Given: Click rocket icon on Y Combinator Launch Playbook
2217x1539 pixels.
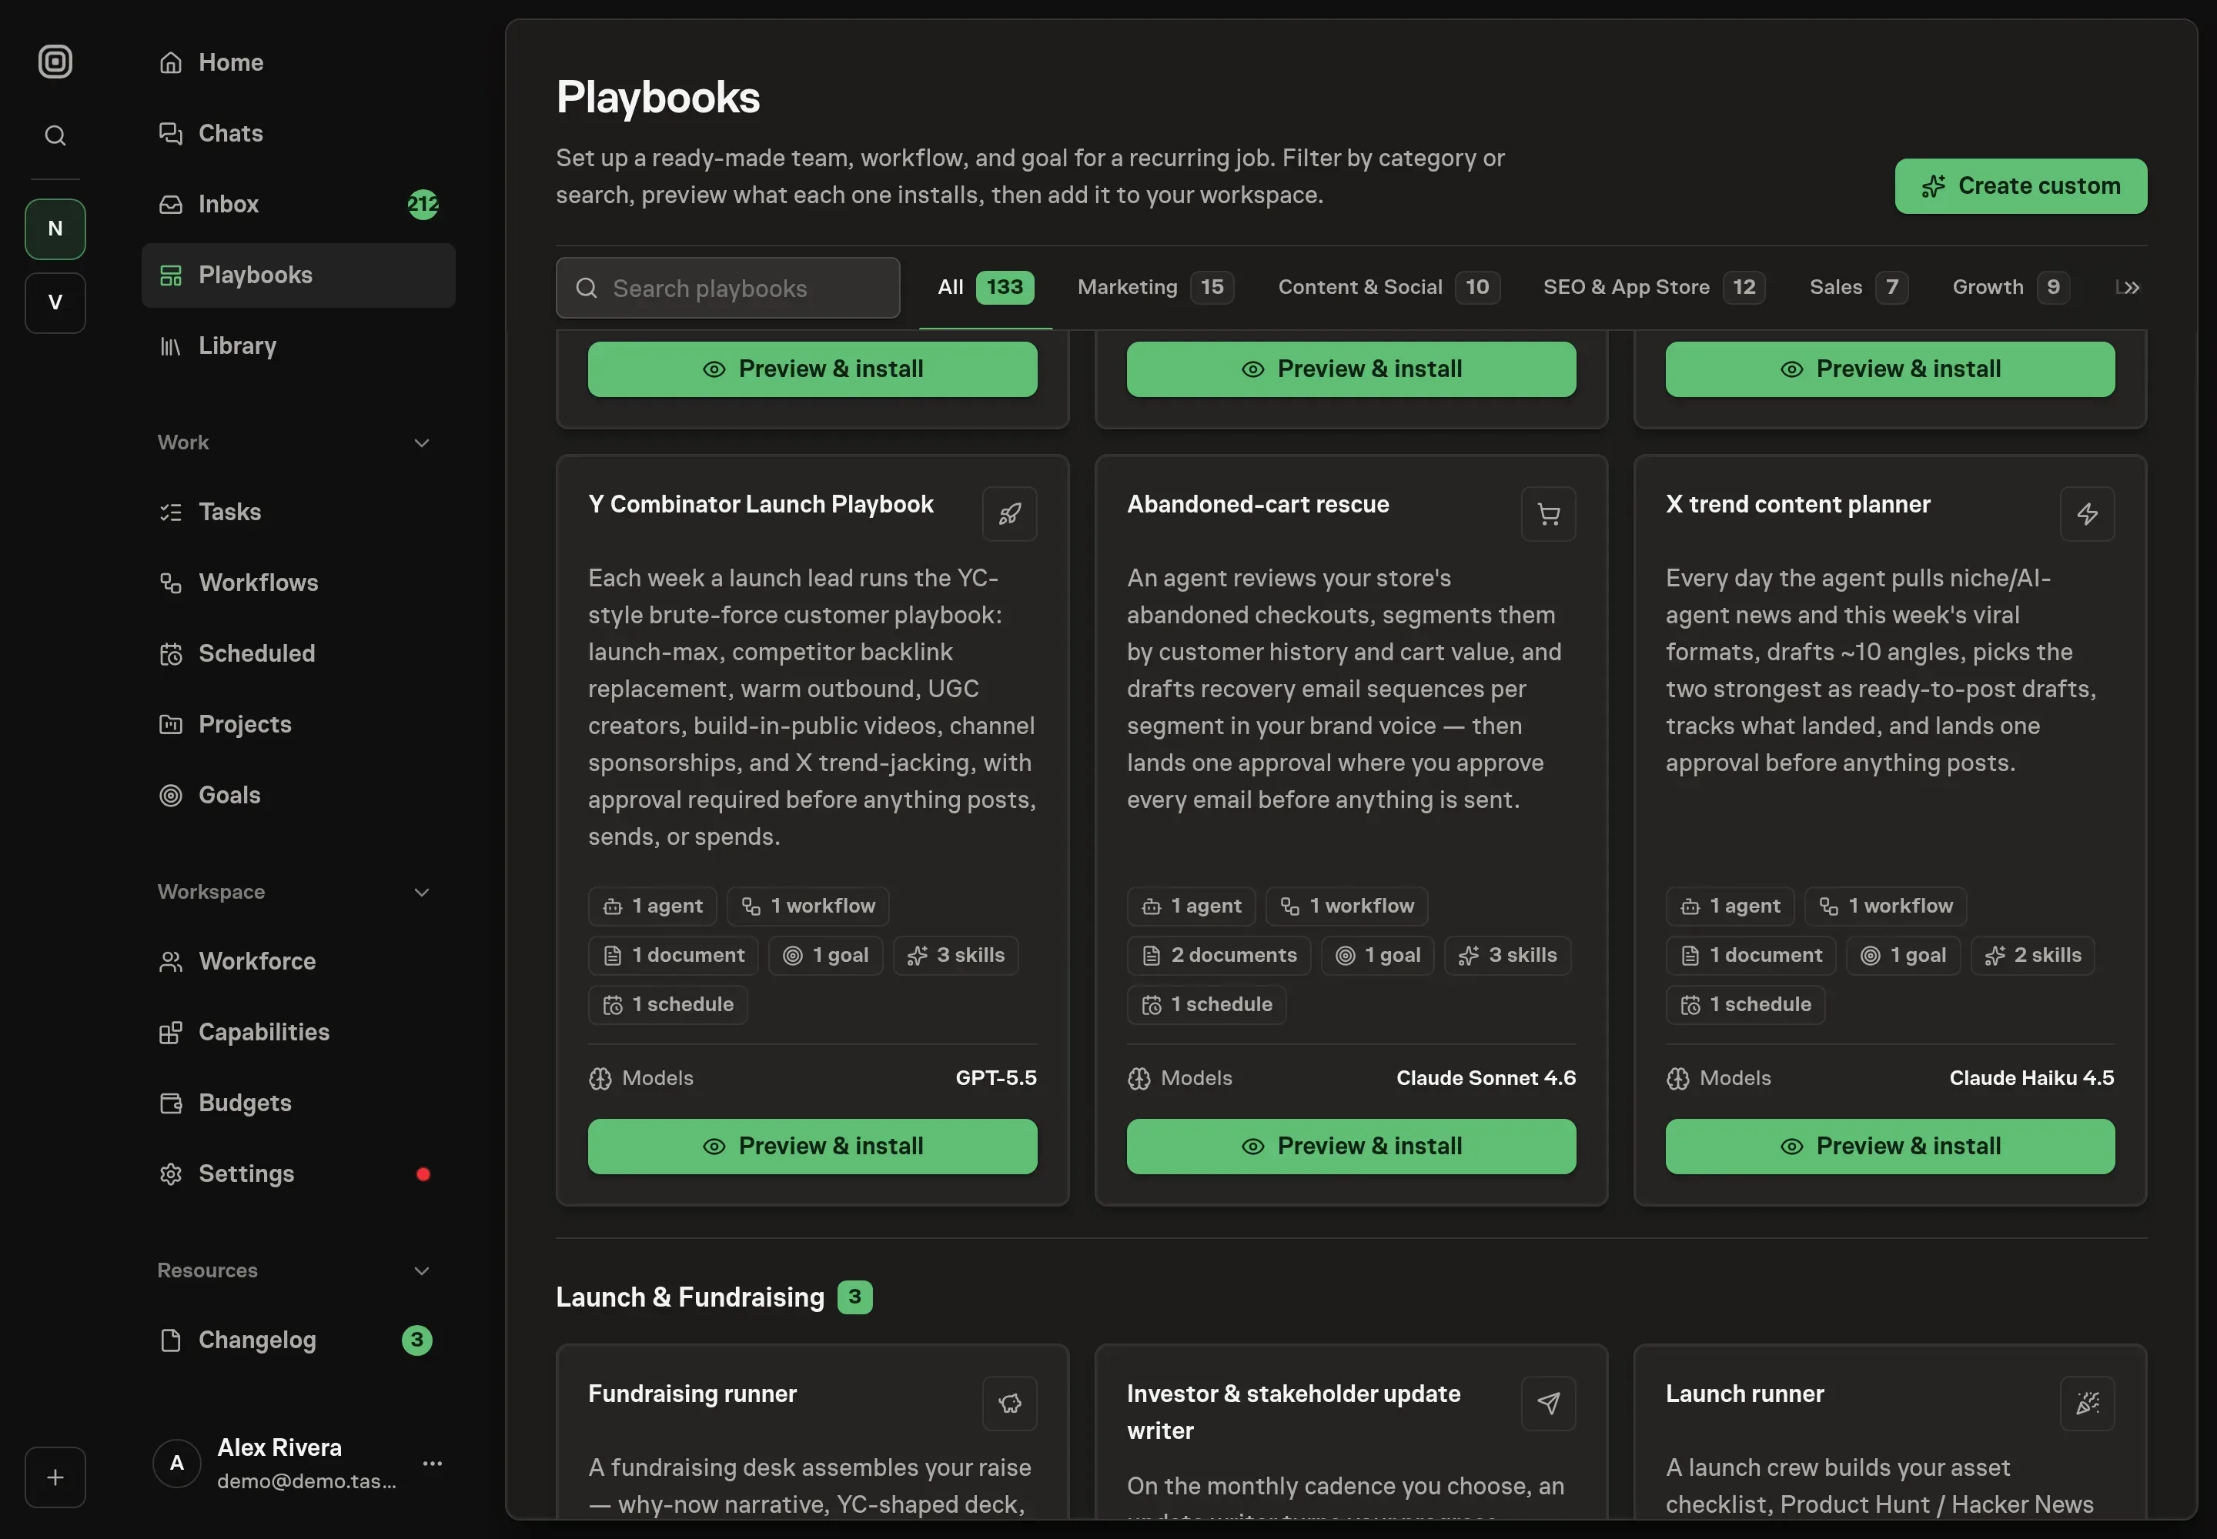Looking at the screenshot, I should point(1009,514).
